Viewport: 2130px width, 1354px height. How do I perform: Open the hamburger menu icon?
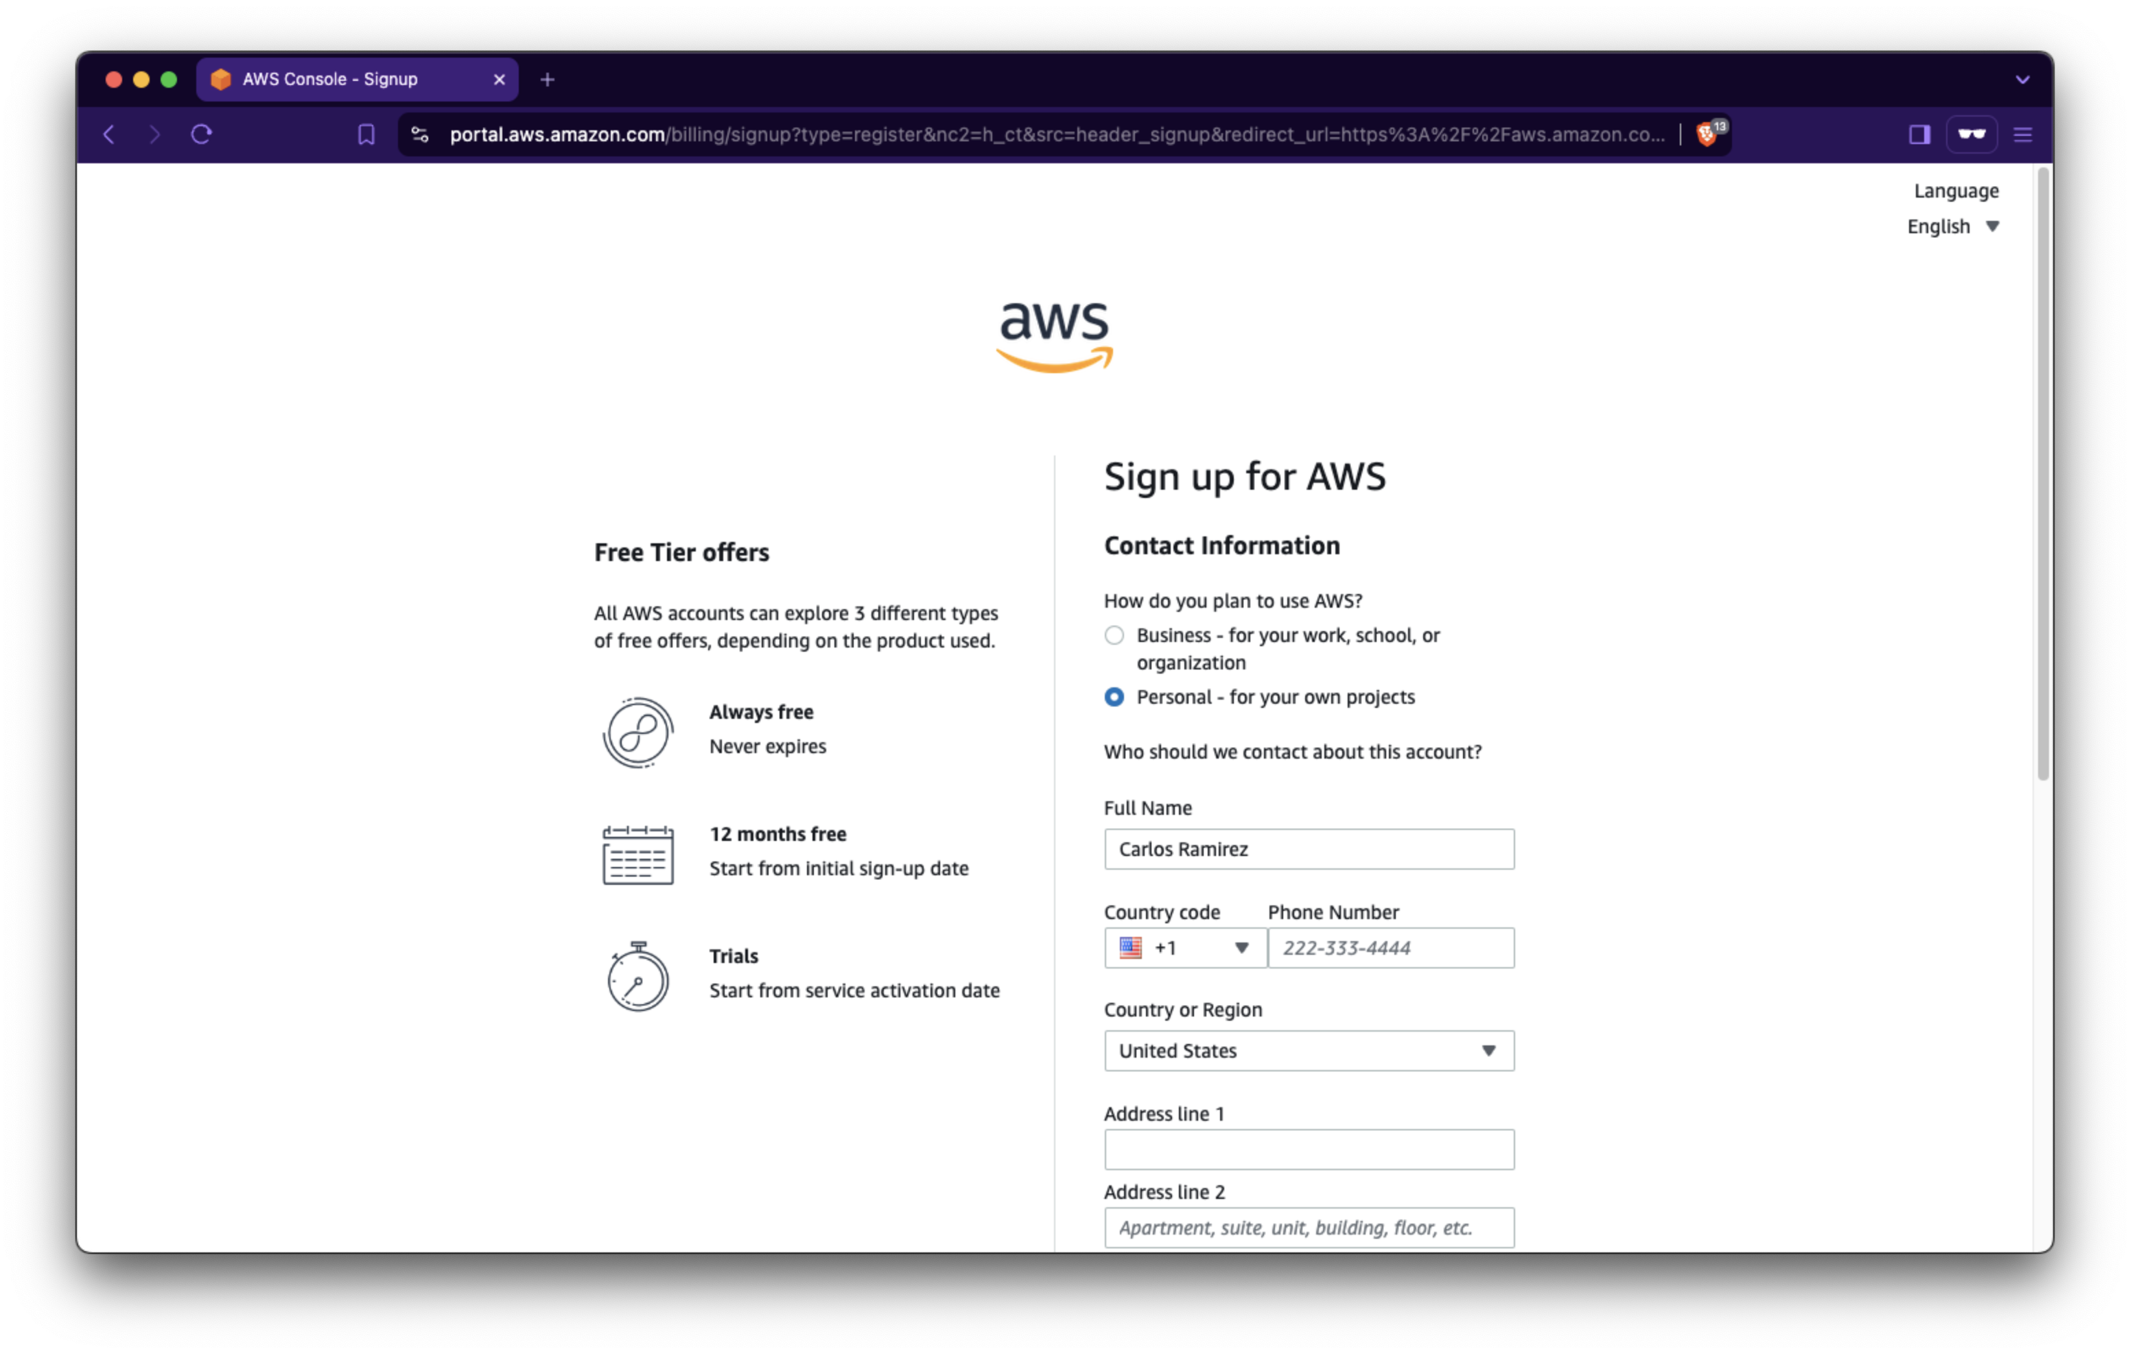click(x=2022, y=134)
